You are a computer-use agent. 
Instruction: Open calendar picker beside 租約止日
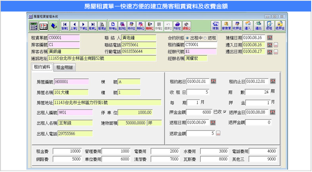[x=273, y=81]
